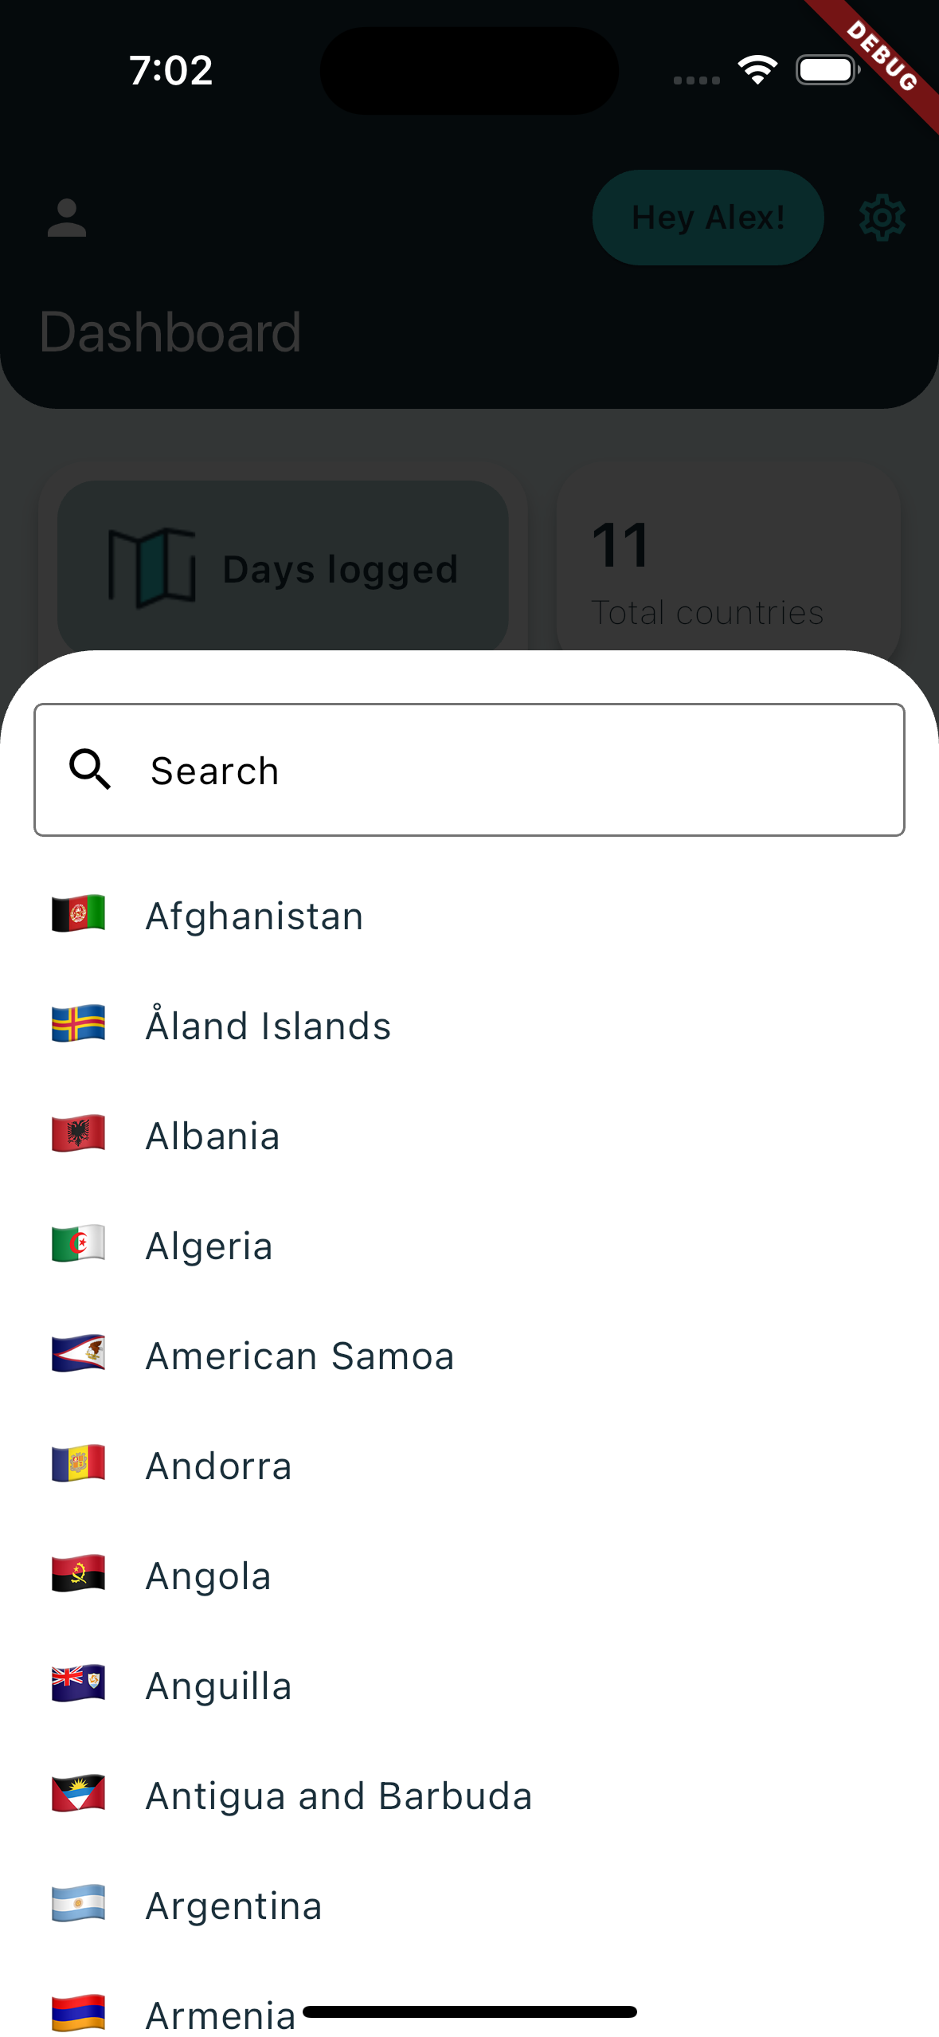Image resolution: width=939 pixels, height=2037 pixels.
Task: Choose Algeria from the country list
Action: 469,1245
